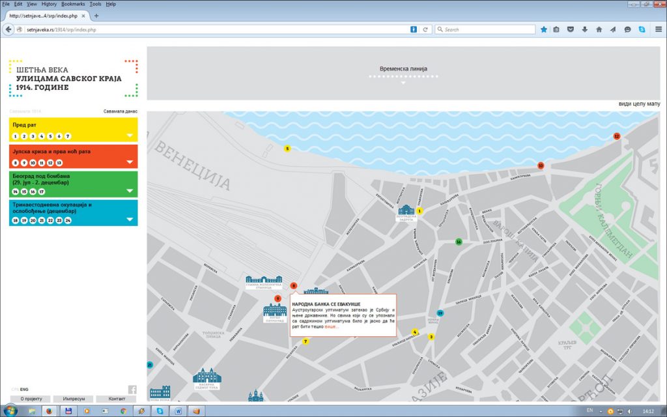This screenshot has height=417, width=667.
Task: Open the Firefox hamburger menu
Action: click(658, 29)
